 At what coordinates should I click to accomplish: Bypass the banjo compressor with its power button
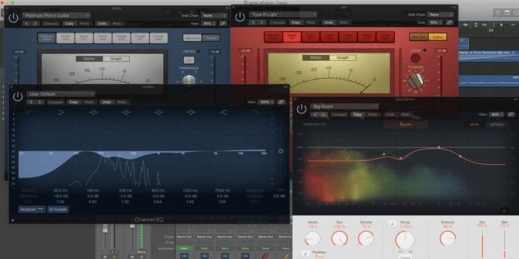[13, 18]
